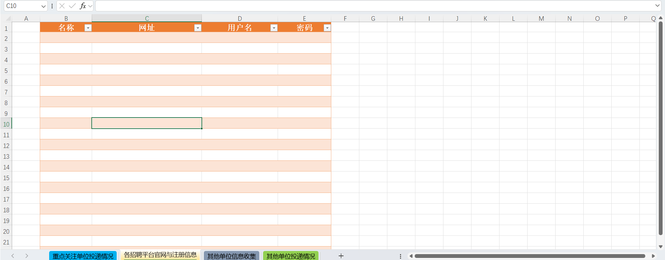
Task: Select column C header
Action: [147, 19]
